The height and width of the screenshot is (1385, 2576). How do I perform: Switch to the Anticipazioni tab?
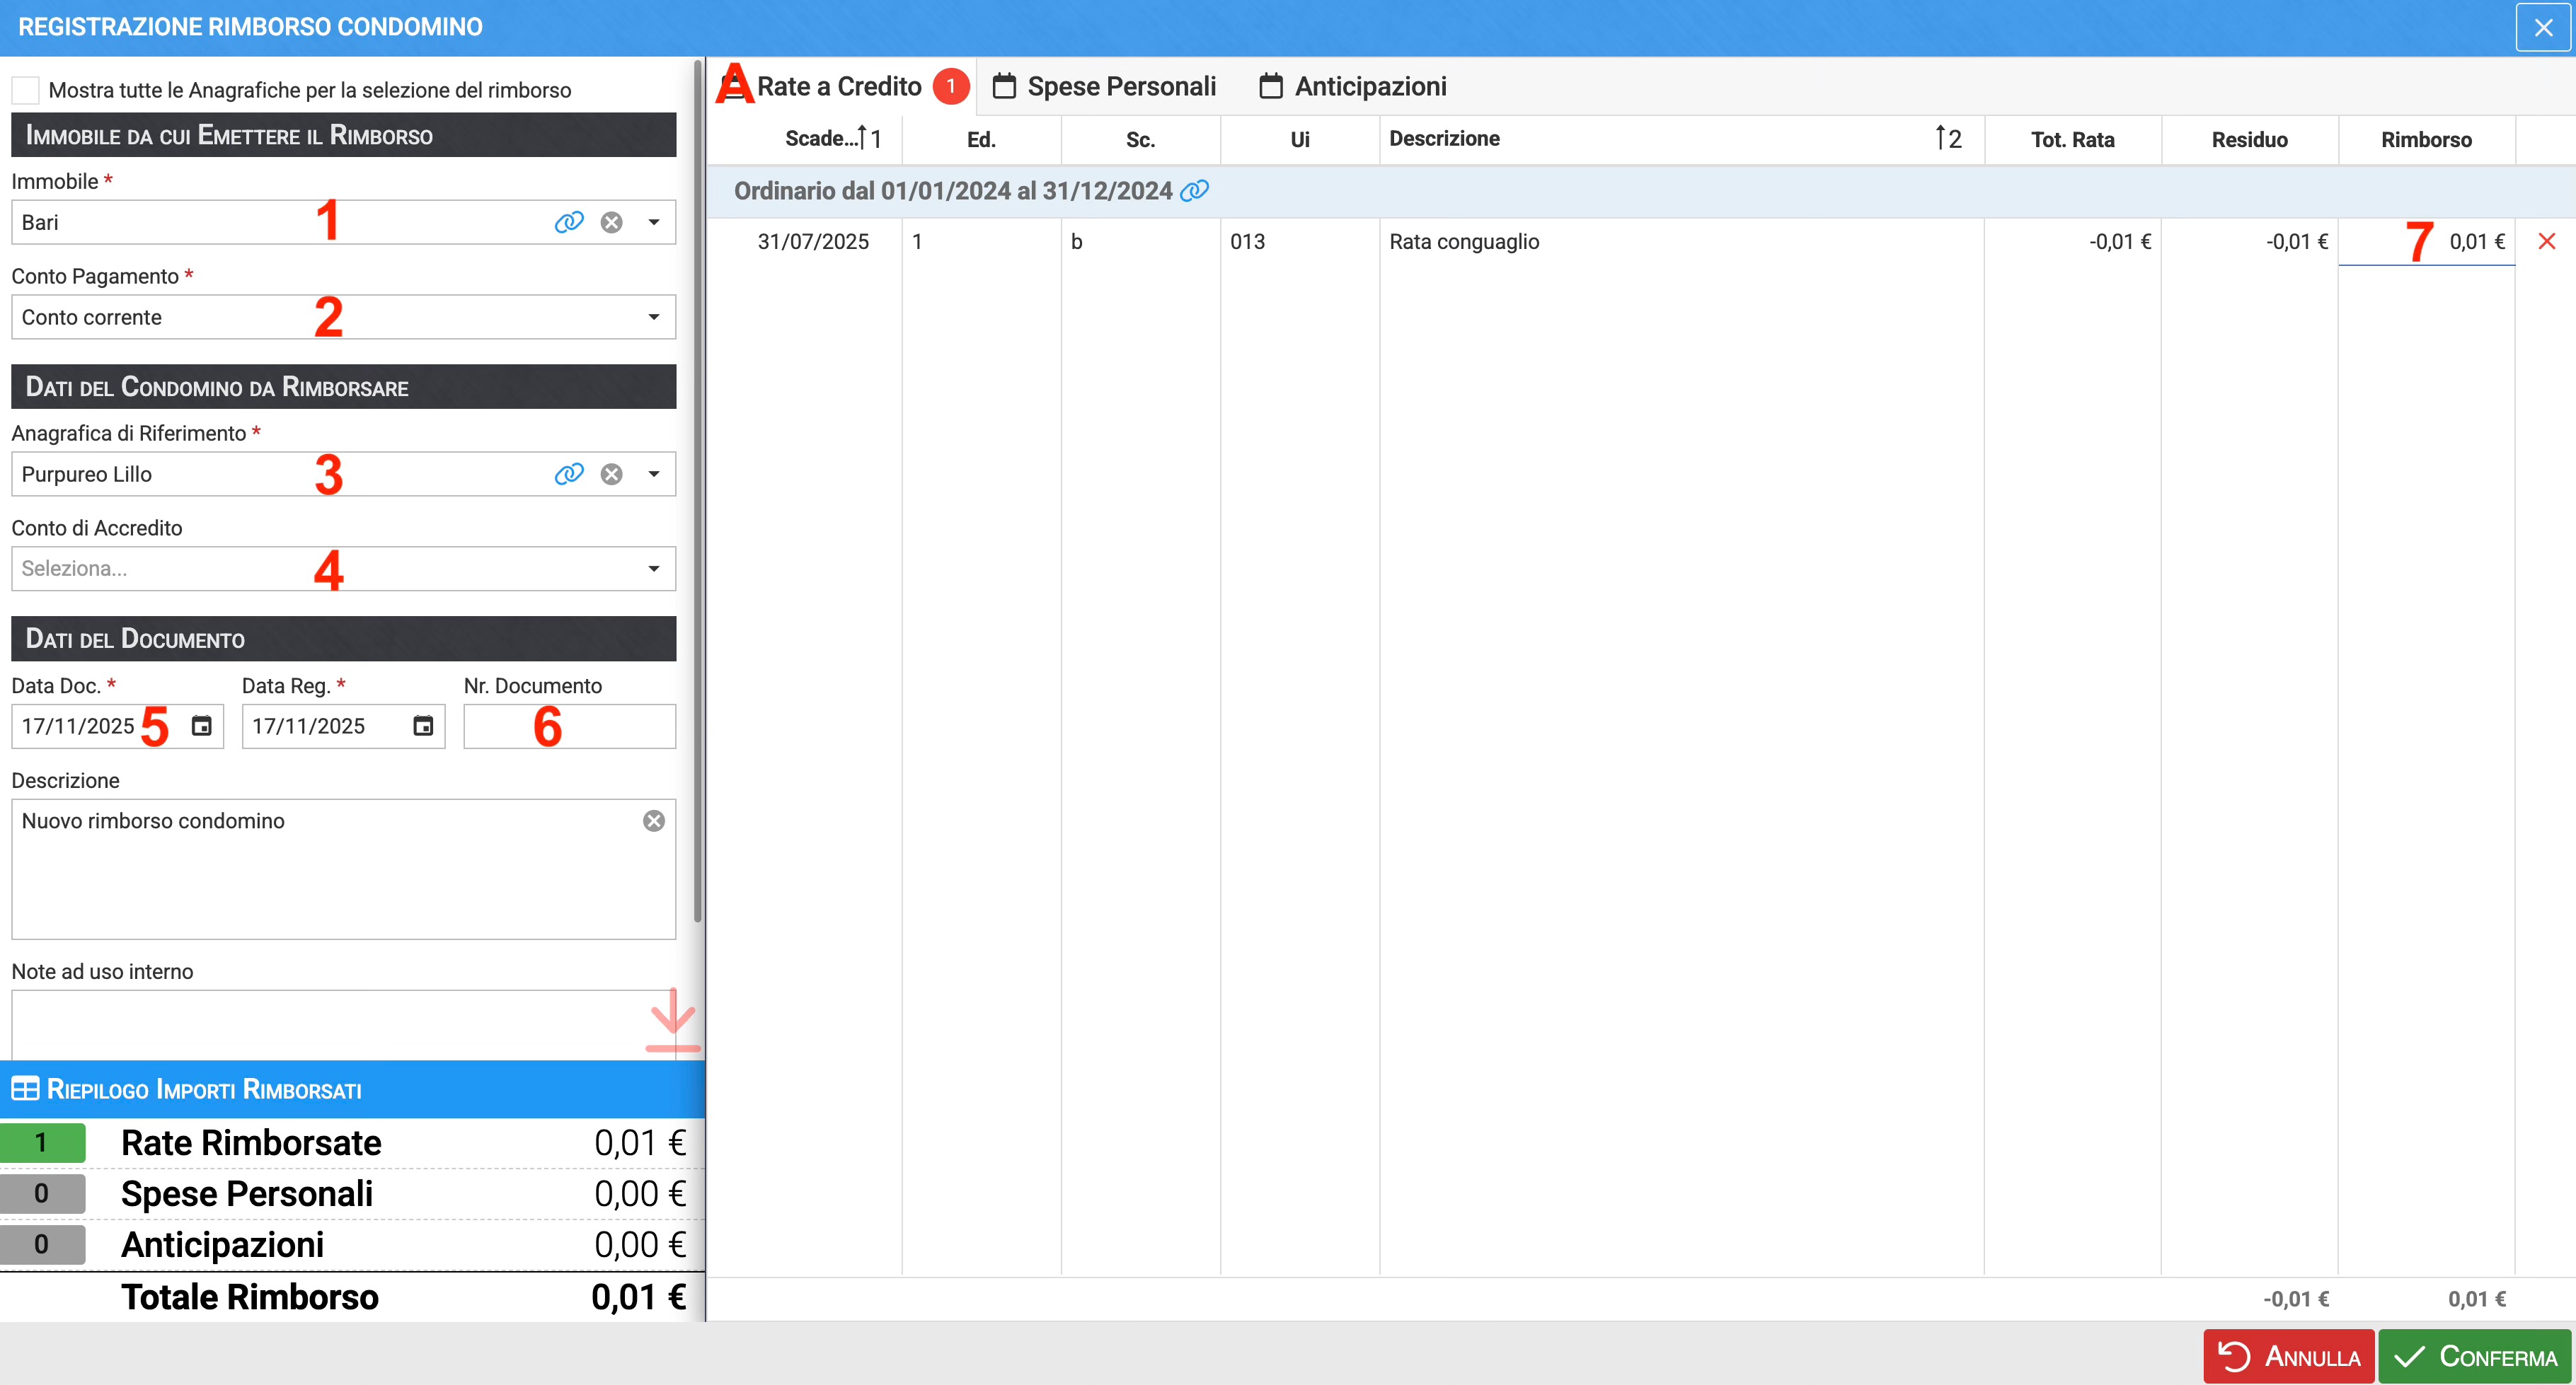click(x=1352, y=87)
